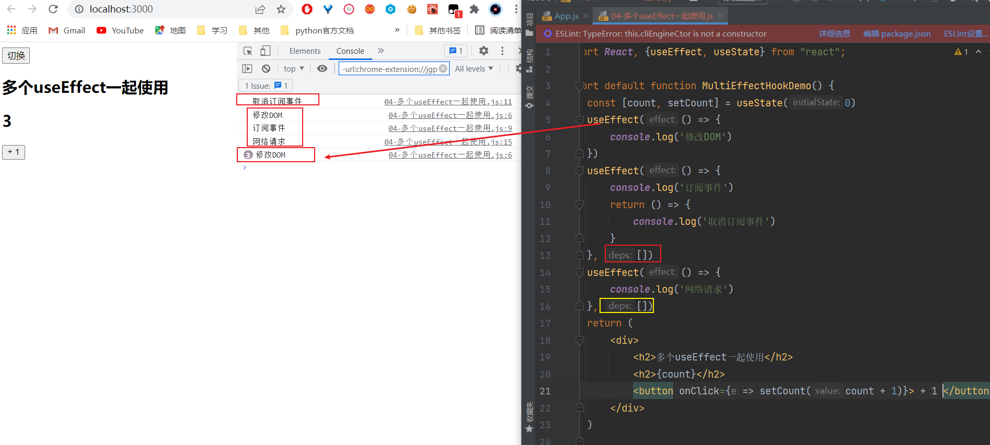Open the 其他 bookmark folder
Viewport: 990px width, 445px height.
[254, 30]
